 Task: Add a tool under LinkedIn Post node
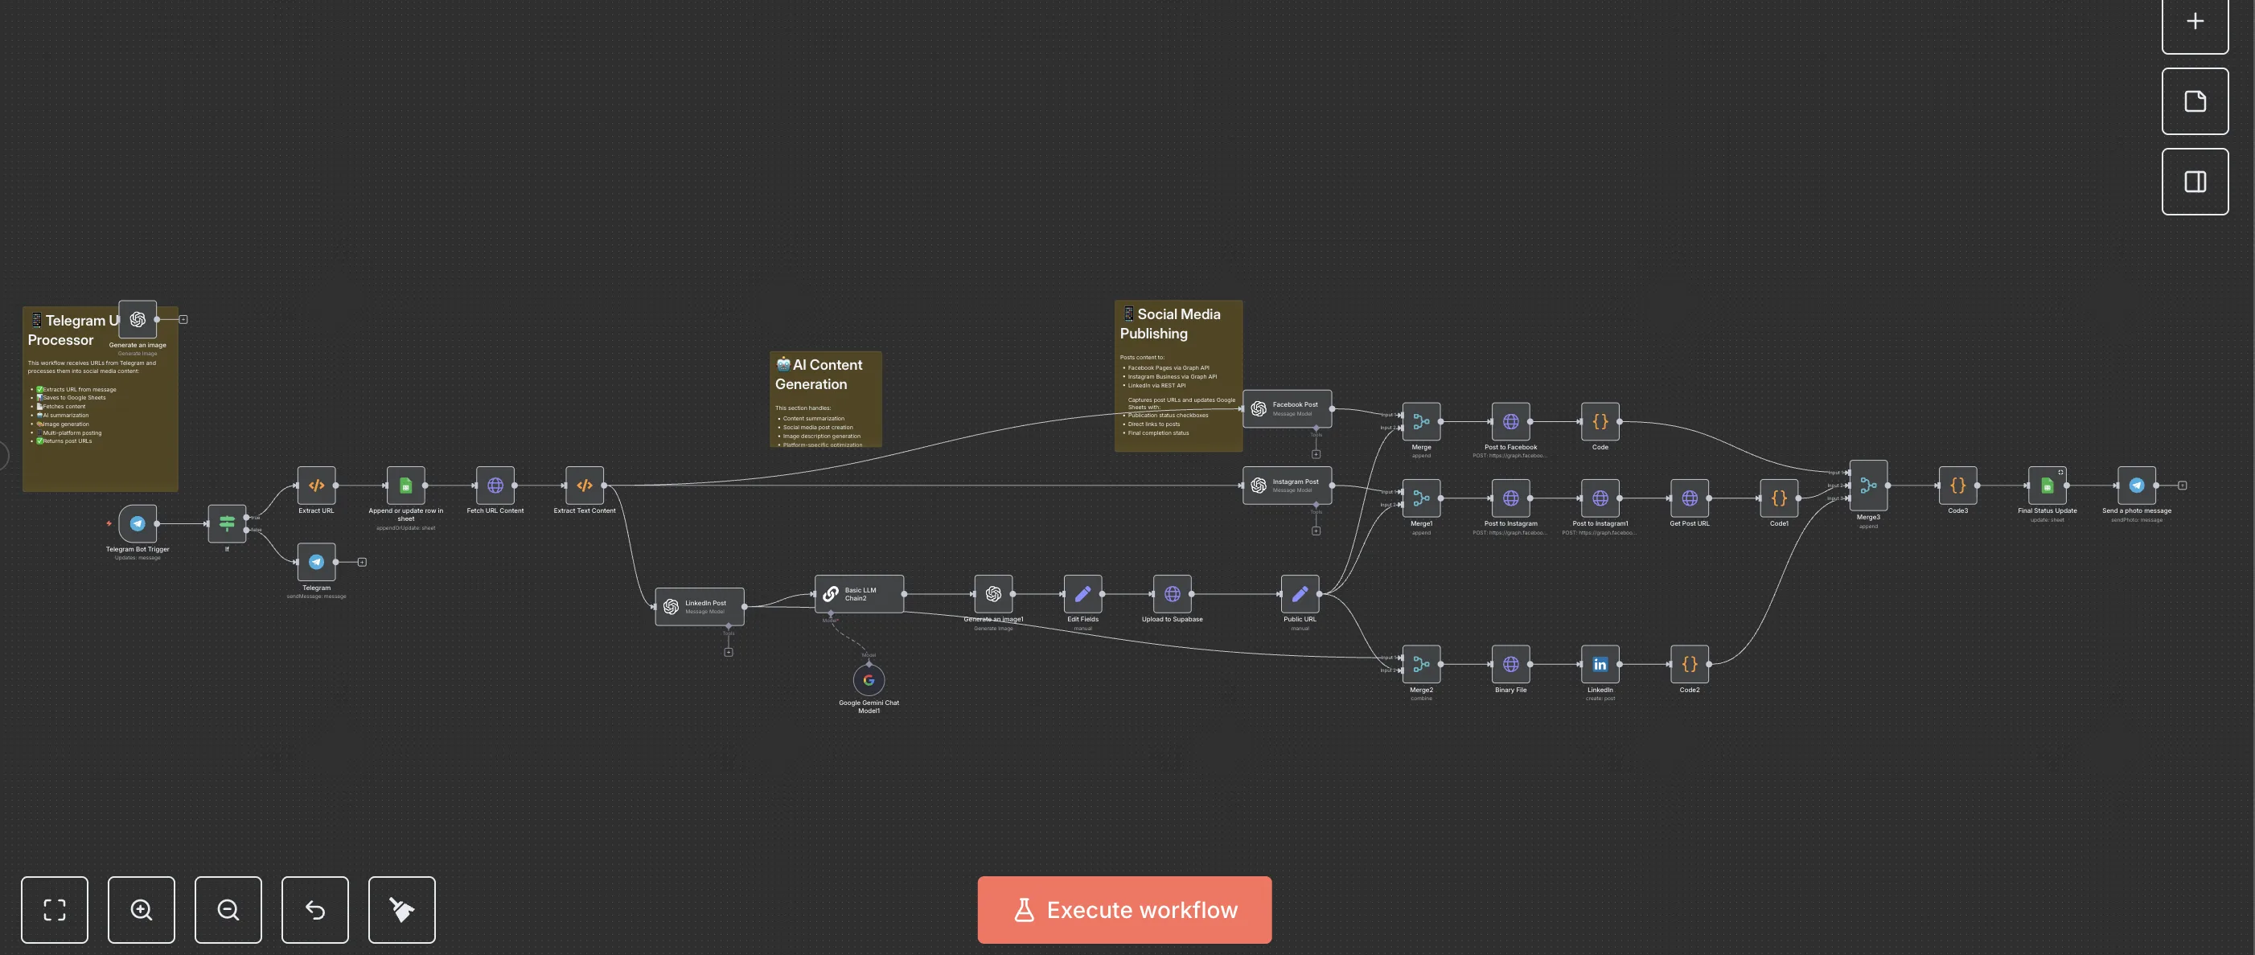click(x=729, y=652)
